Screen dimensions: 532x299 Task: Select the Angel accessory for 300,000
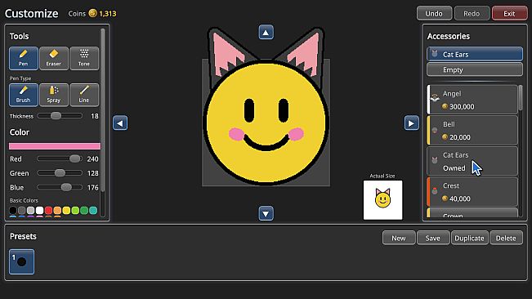coord(472,100)
